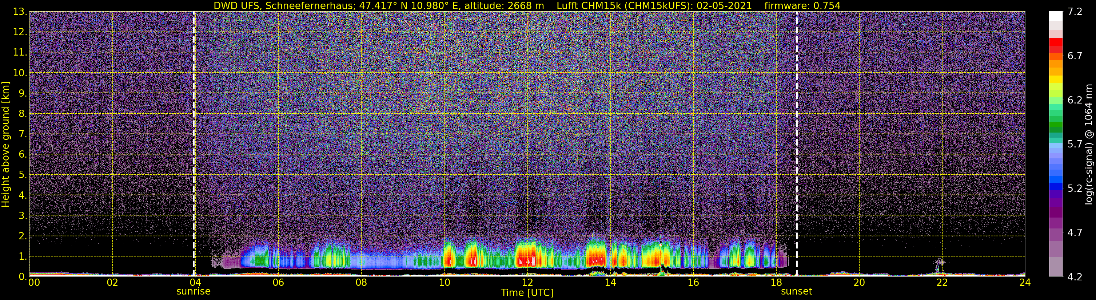Click the colorbar value '6.2'

[1075, 100]
